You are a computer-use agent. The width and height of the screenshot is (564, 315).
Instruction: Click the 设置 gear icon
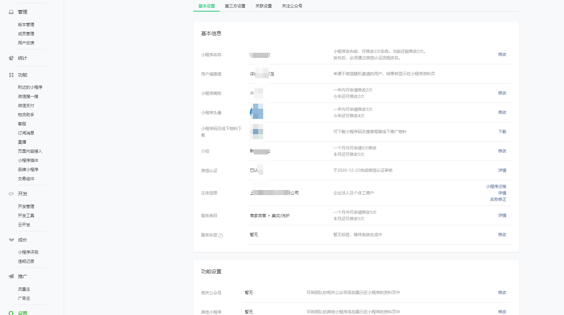11,313
